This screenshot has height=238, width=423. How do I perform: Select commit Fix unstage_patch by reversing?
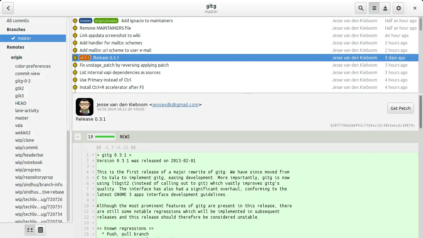[245, 65]
